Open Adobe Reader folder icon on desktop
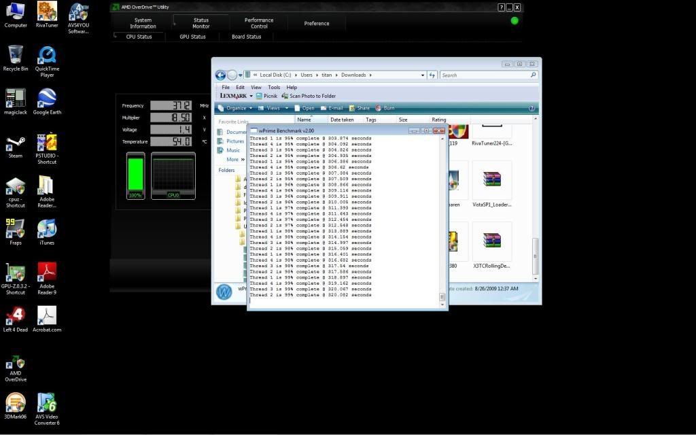Image resolution: width=696 pixels, height=435 pixels. [47, 192]
